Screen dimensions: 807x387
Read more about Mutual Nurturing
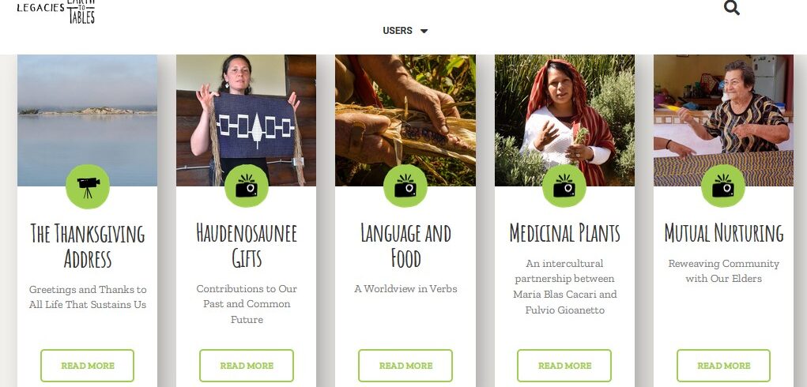(724, 366)
